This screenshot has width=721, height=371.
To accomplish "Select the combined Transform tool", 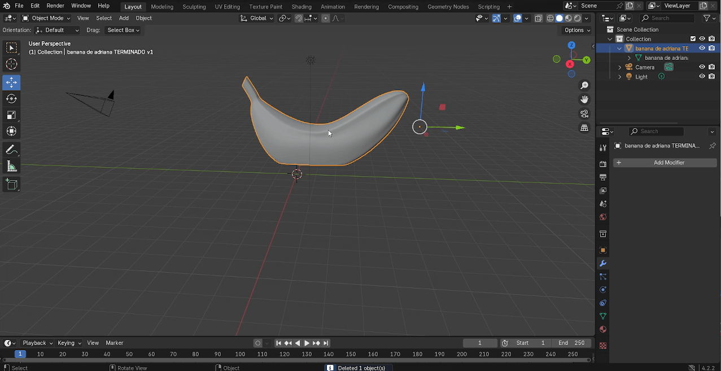I will pyautogui.click(x=11, y=132).
